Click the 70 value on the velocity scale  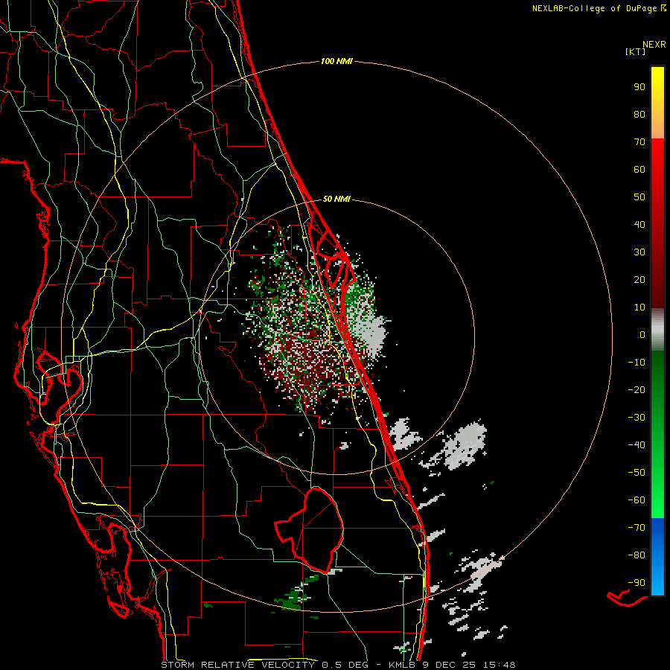pos(639,142)
